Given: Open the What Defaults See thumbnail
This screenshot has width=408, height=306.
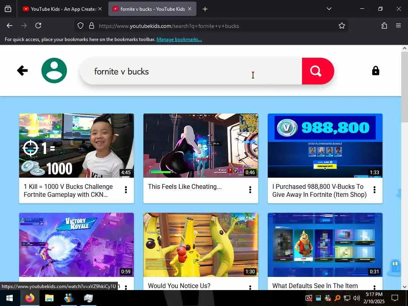Looking at the screenshot, I should click(325, 245).
